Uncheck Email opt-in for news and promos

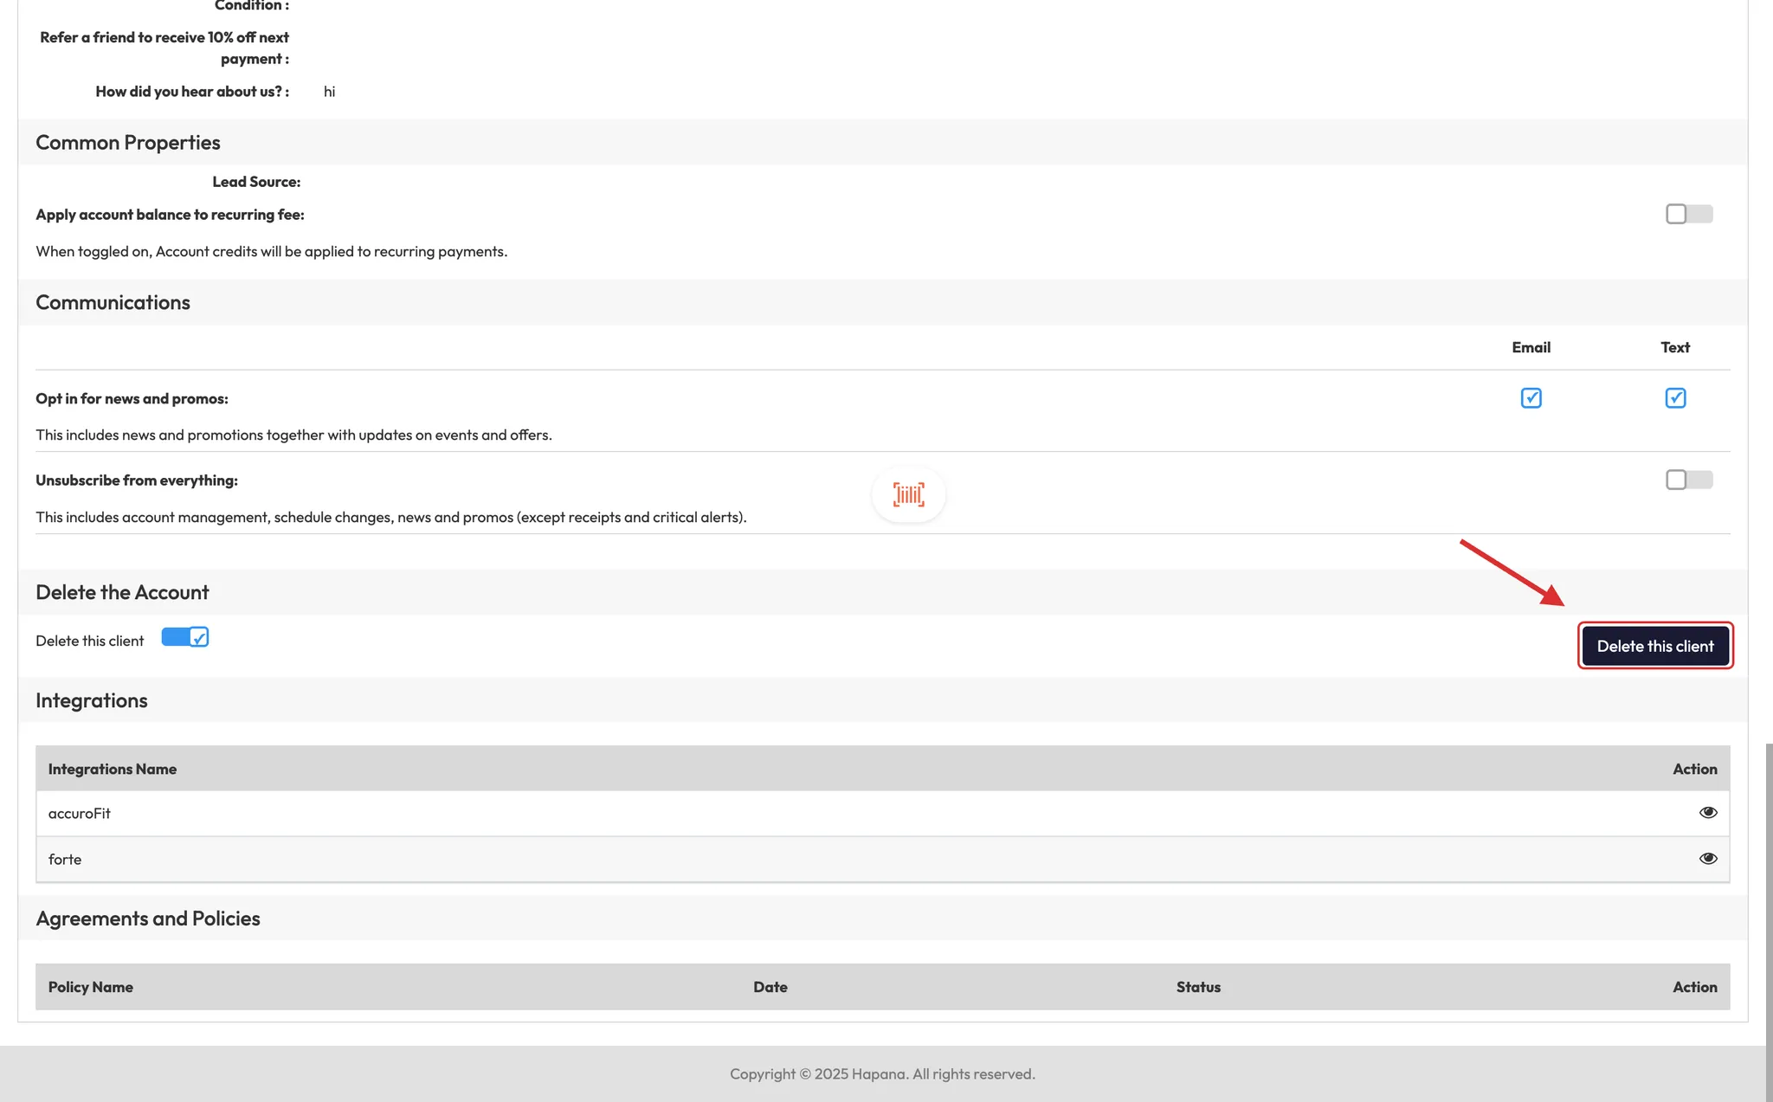click(1531, 398)
